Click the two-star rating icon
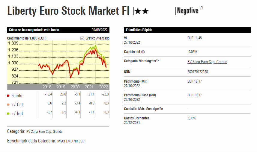This screenshot has height=152, width=257. [x=142, y=11]
